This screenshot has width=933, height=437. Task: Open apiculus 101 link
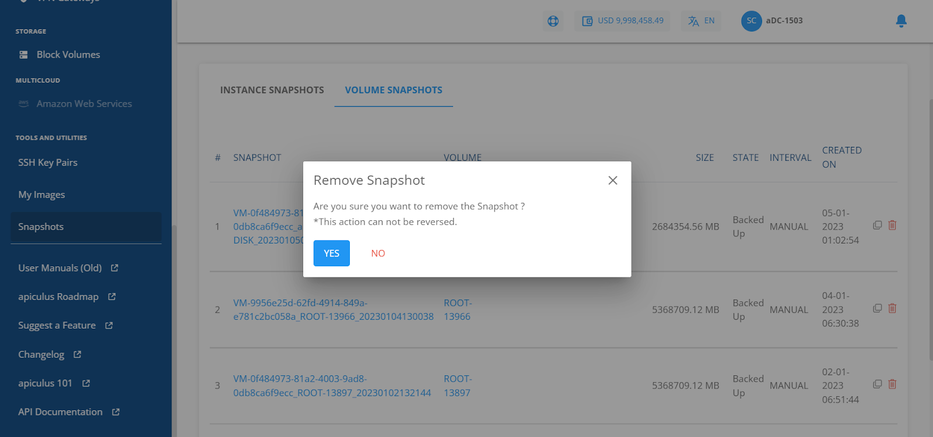pos(45,383)
